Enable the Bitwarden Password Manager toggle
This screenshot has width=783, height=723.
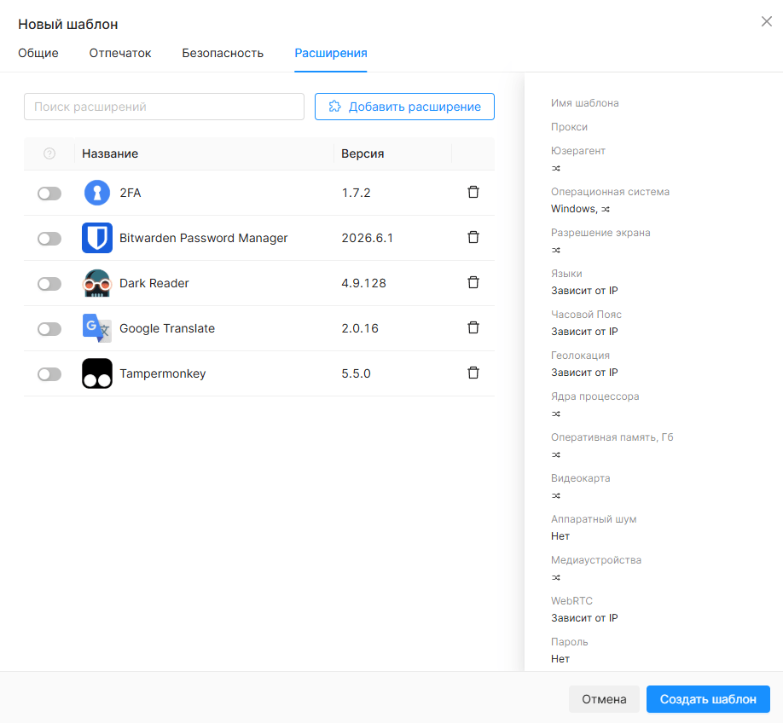[x=49, y=239]
